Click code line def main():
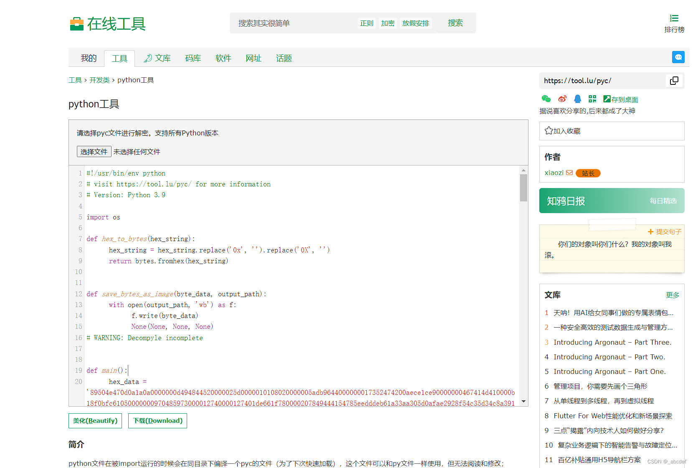The width and height of the screenshot is (693, 468). 107,370
